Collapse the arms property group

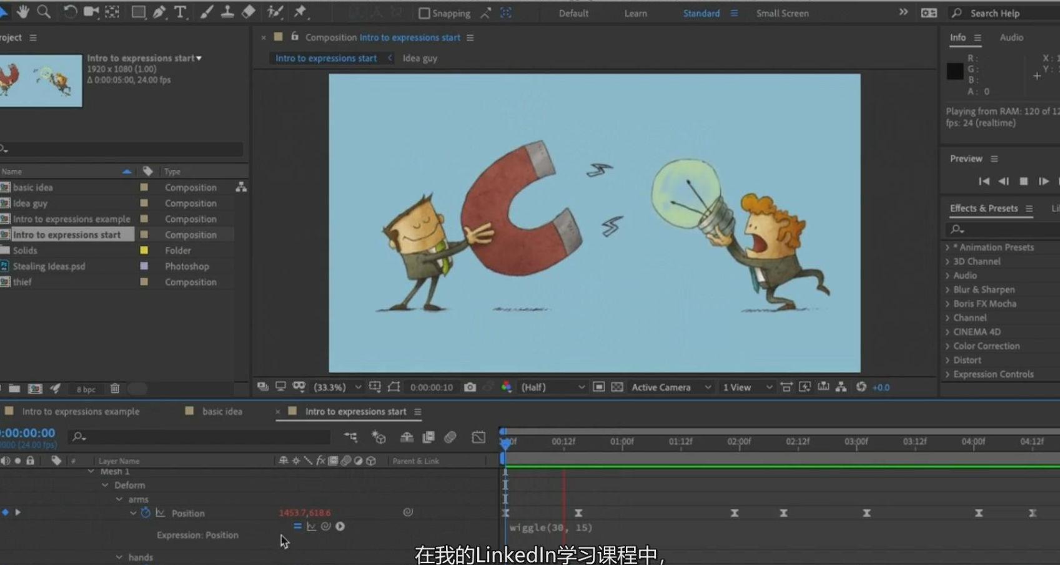point(119,500)
